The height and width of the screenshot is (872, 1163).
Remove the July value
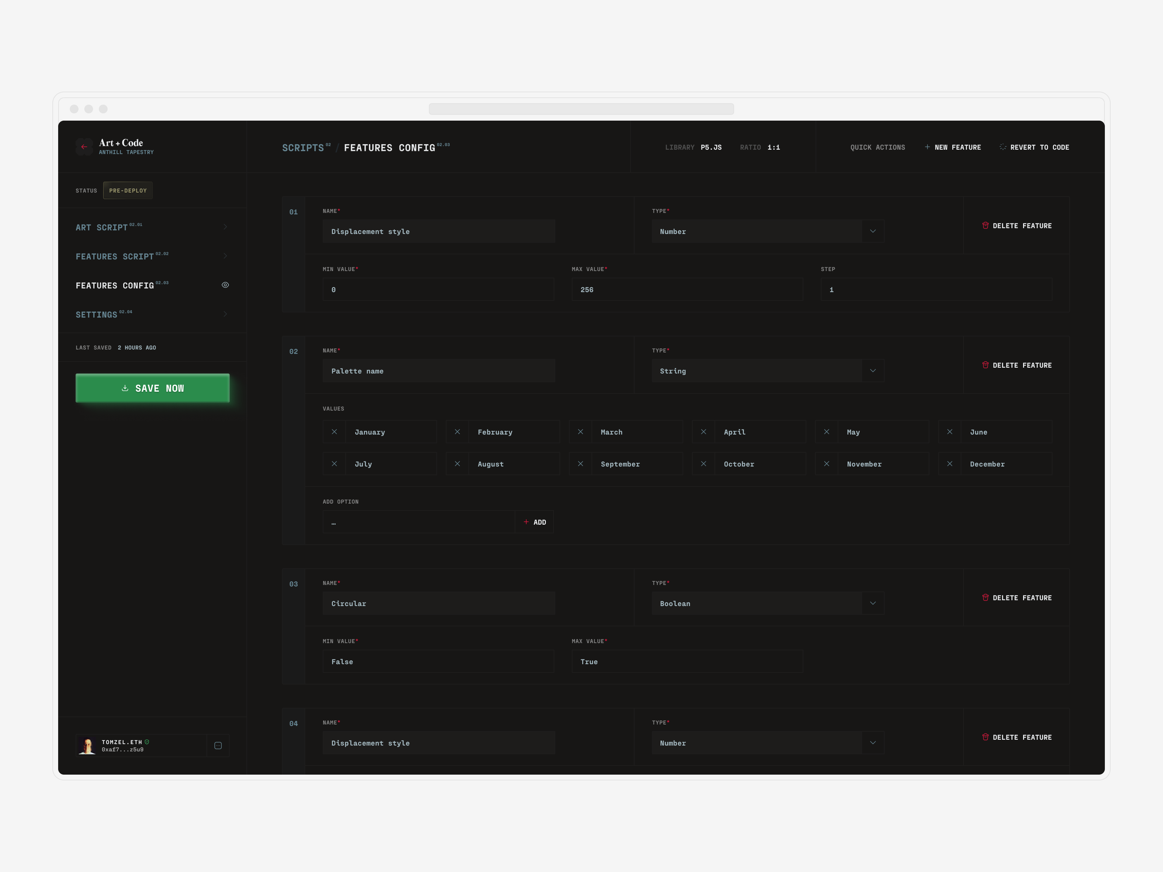(x=334, y=464)
